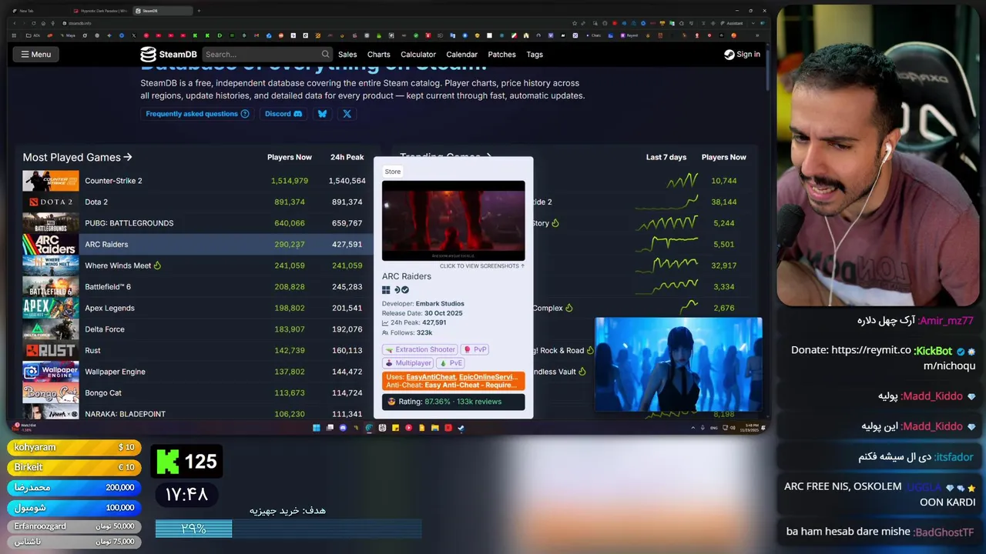Click the sparkline chart beside 38,144
This screenshot has height=554, width=986.
pyautogui.click(x=666, y=202)
